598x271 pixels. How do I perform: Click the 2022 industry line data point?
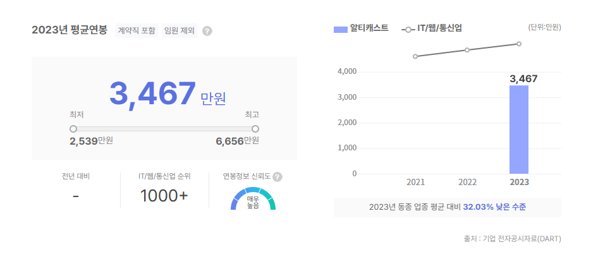(x=467, y=50)
